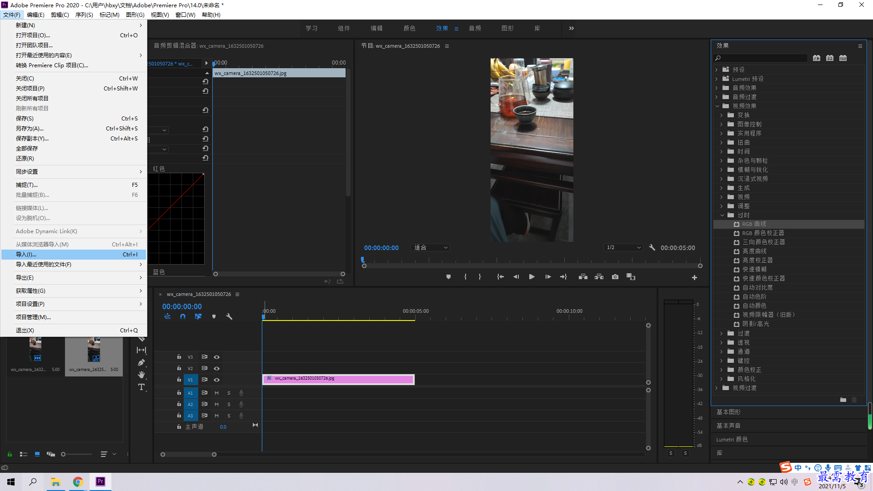This screenshot has width=873, height=491.
Task: Open the 编辑(E) menu
Action: click(35, 15)
